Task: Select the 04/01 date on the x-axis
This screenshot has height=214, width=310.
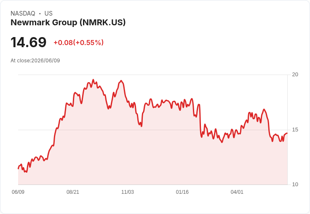Action: tap(237, 192)
